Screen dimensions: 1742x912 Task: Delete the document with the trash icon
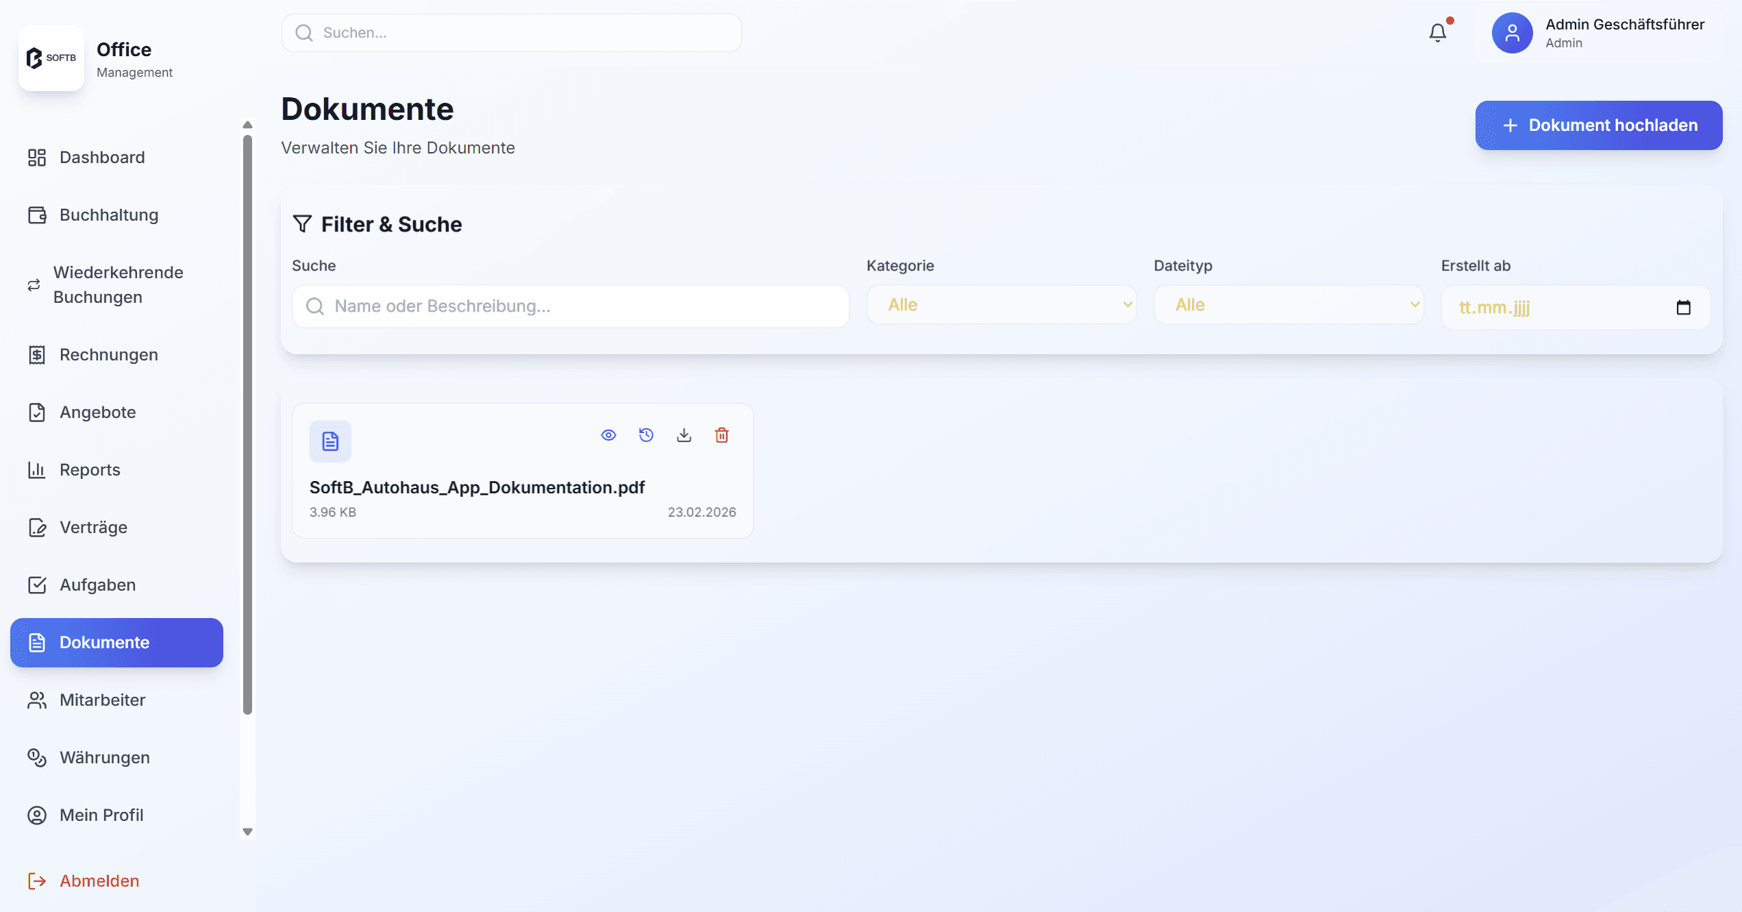(721, 435)
